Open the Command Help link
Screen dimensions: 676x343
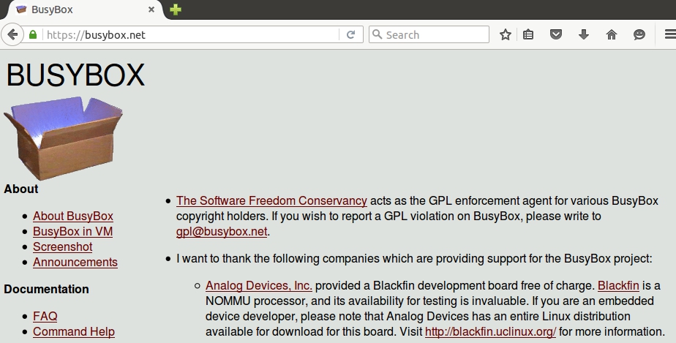pyautogui.click(x=74, y=331)
